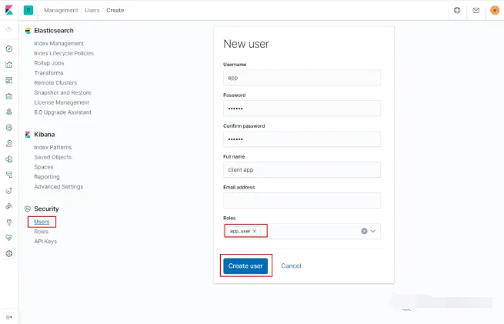Click the Kibana section heading
The height and width of the screenshot is (324, 504).
45,135
